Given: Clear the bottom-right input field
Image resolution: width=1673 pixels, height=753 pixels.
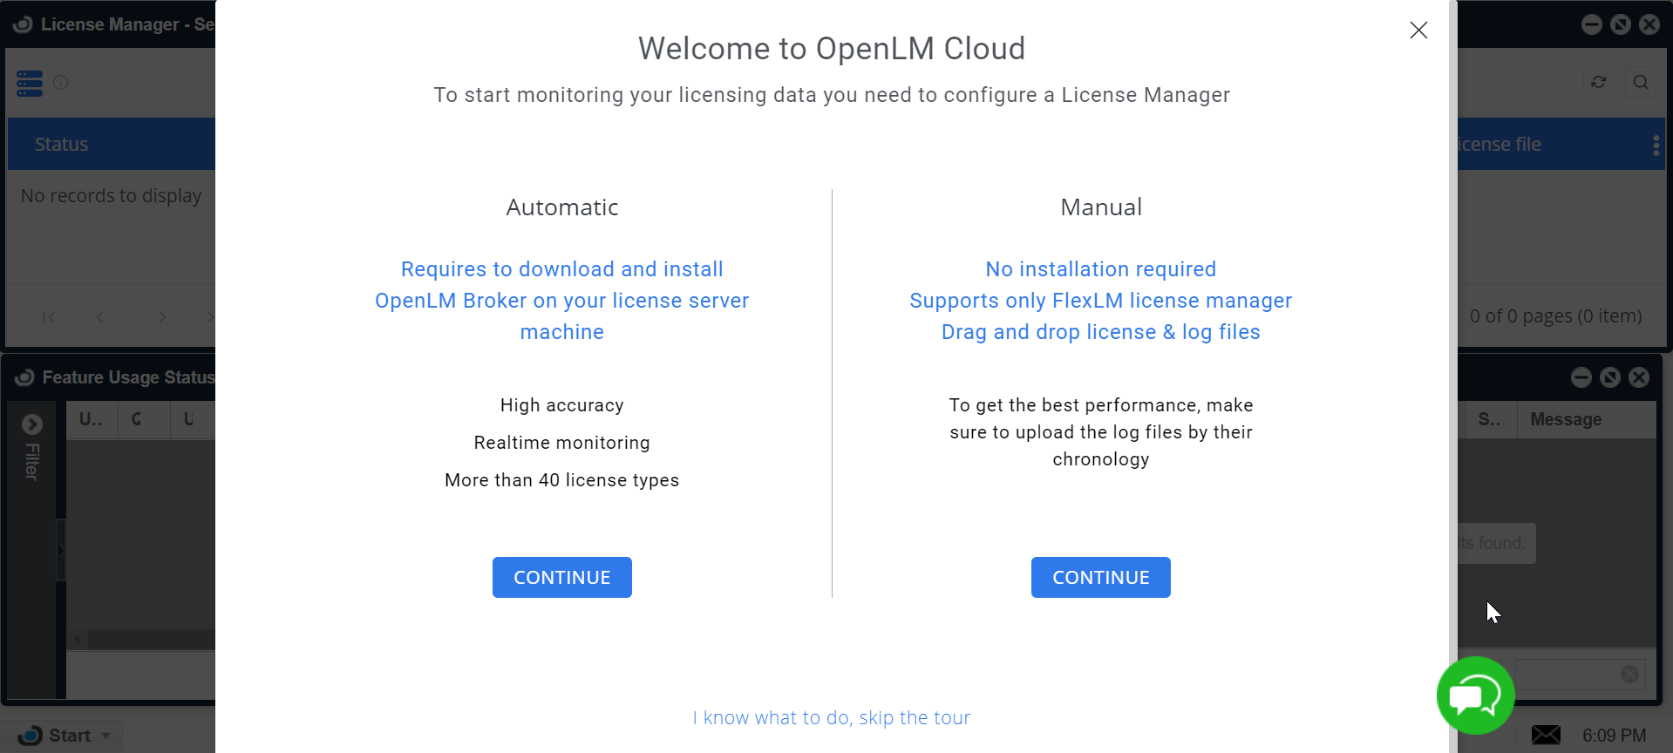Looking at the screenshot, I should point(1629,674).
